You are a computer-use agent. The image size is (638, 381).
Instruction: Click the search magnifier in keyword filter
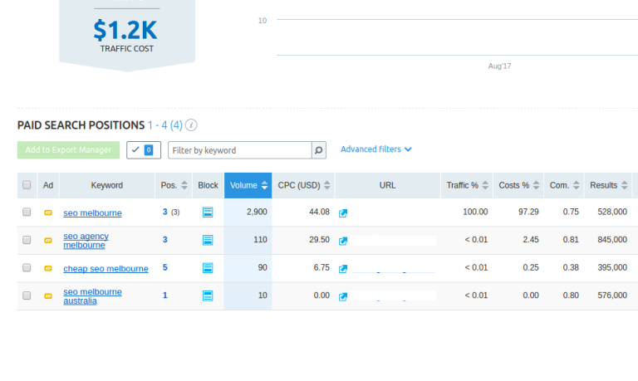point(319,150)
